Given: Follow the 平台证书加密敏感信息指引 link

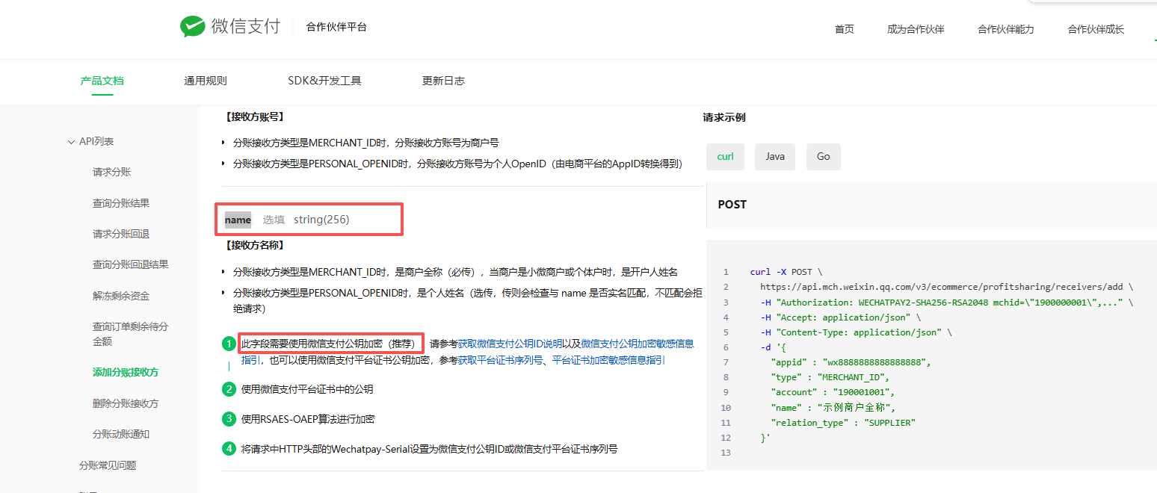Looking at the screenshot, I should tap(608, 360).
